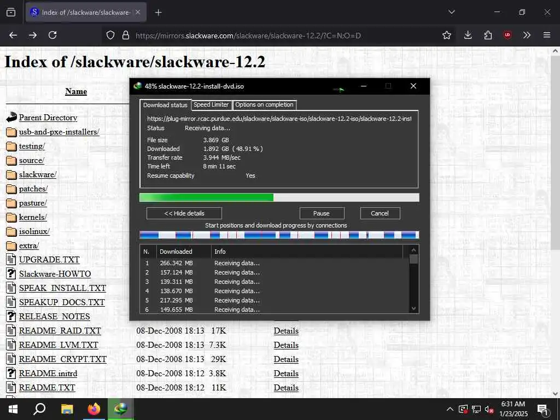Click the Downloaded column header
Viewport: 560px width, 420px height.
click(x=184, y=252)
